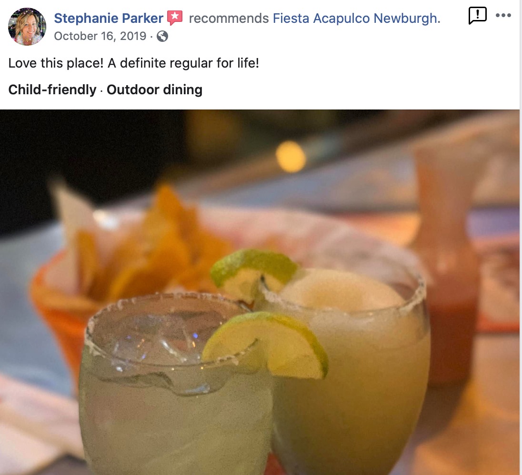522x475 pixels.
Task: Click the word recommends in the header
Action: coord(229,18)
